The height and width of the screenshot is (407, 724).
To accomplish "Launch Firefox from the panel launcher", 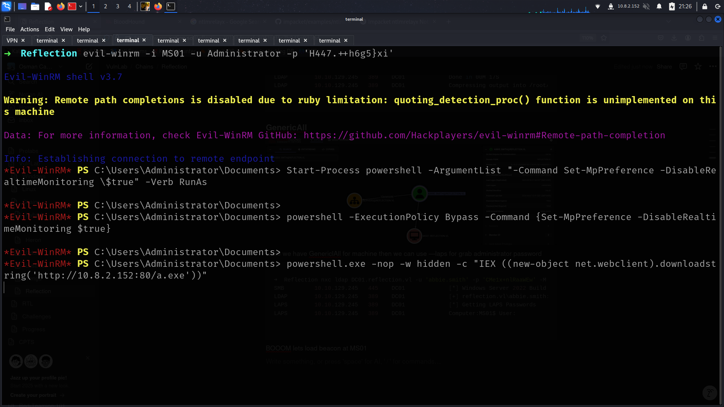I will point(60,6).
